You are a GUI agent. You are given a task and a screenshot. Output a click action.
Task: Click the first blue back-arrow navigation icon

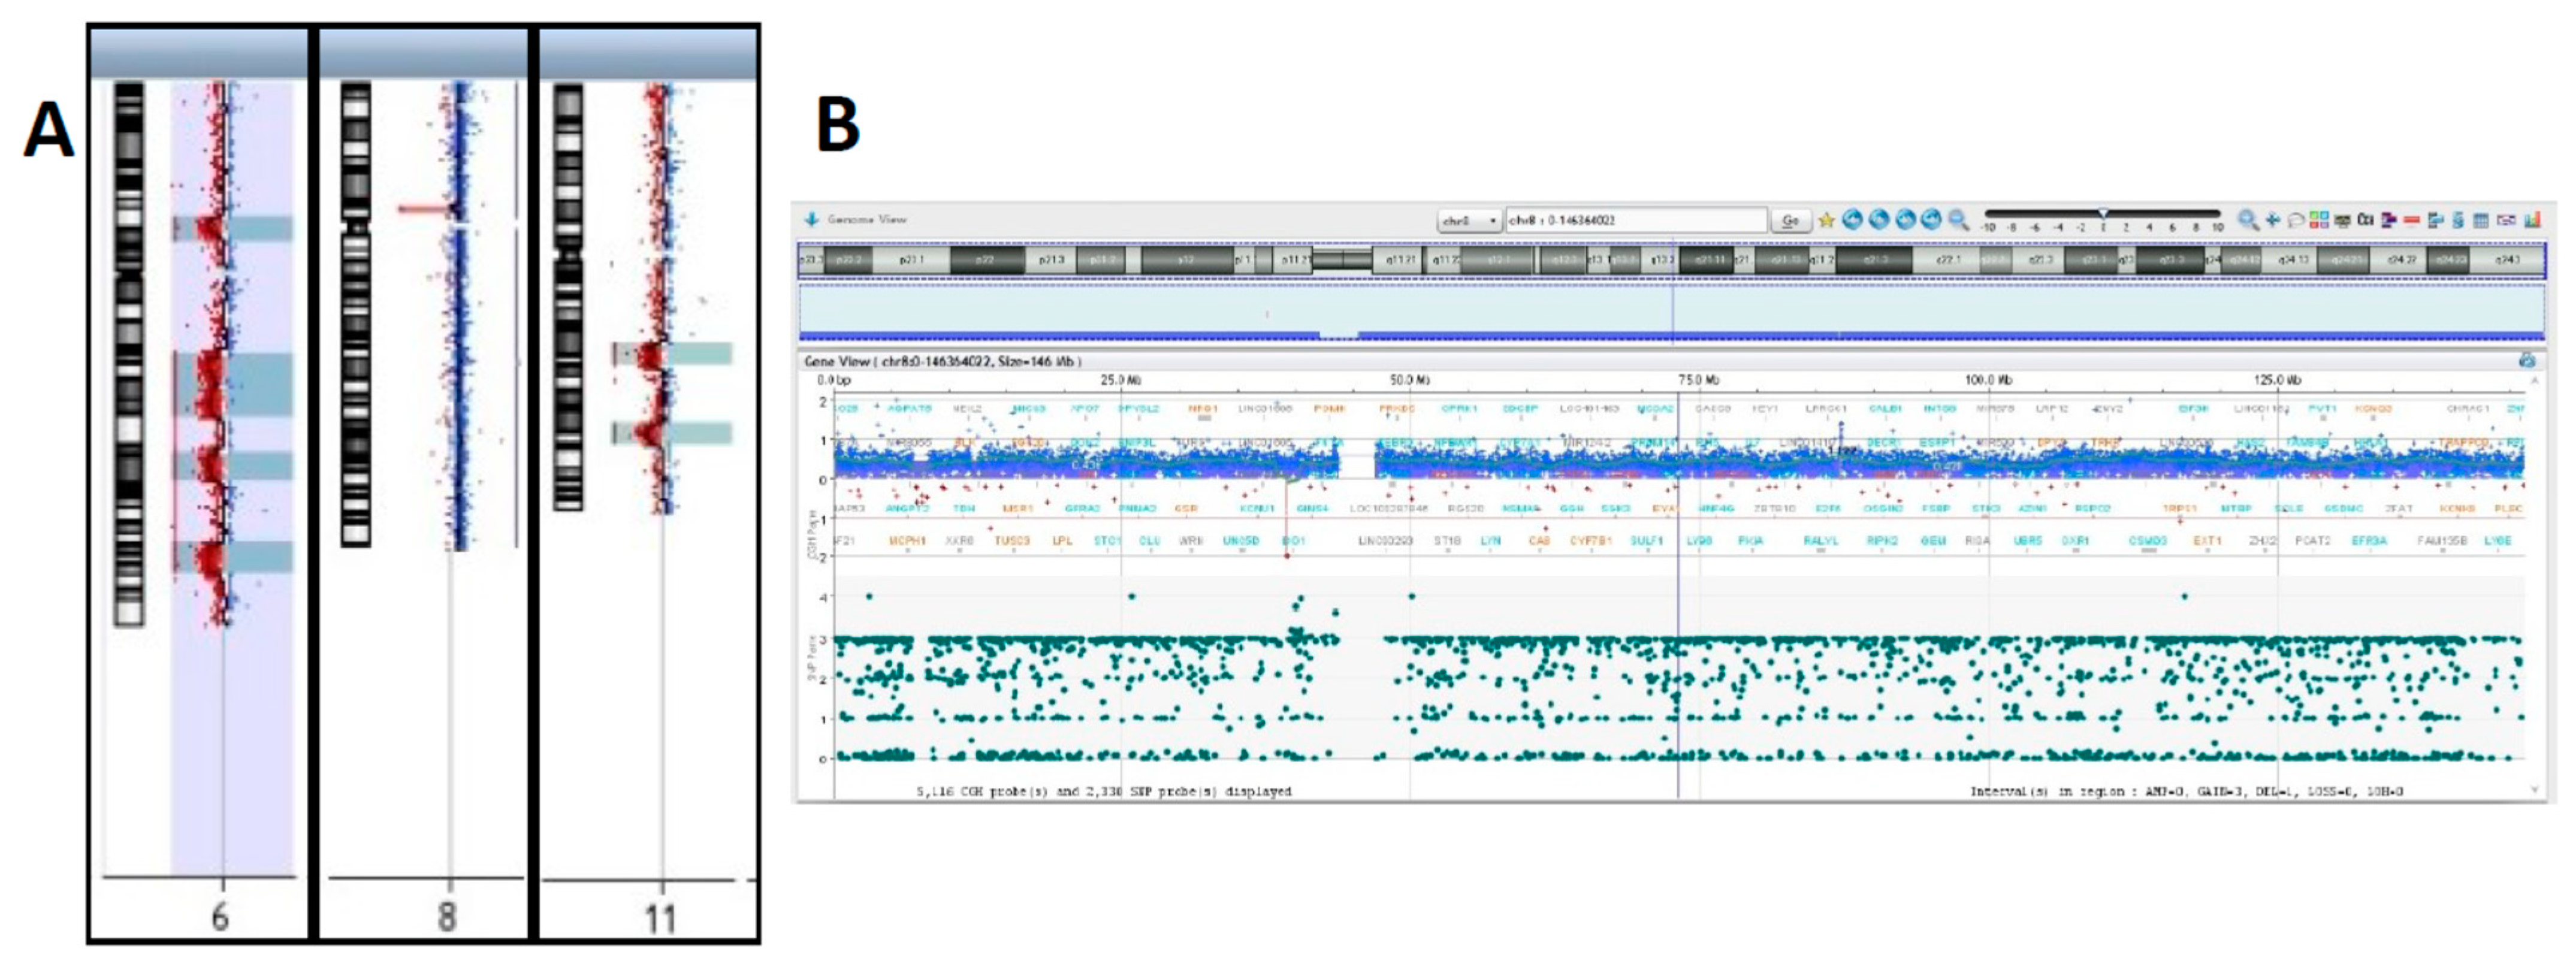[1852, 220]
